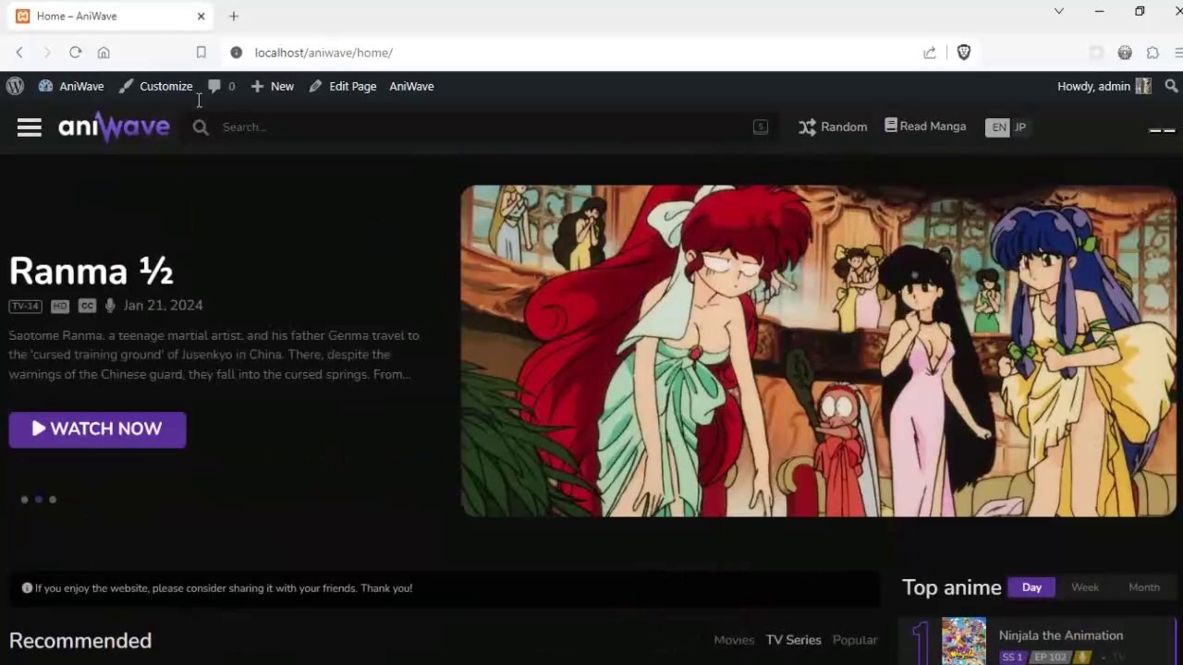Click the HD badge under Ranma ½

pos(60,306)
